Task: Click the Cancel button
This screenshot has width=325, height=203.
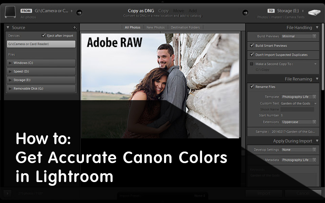Action: pyautogui.click(x=303, y=193)
